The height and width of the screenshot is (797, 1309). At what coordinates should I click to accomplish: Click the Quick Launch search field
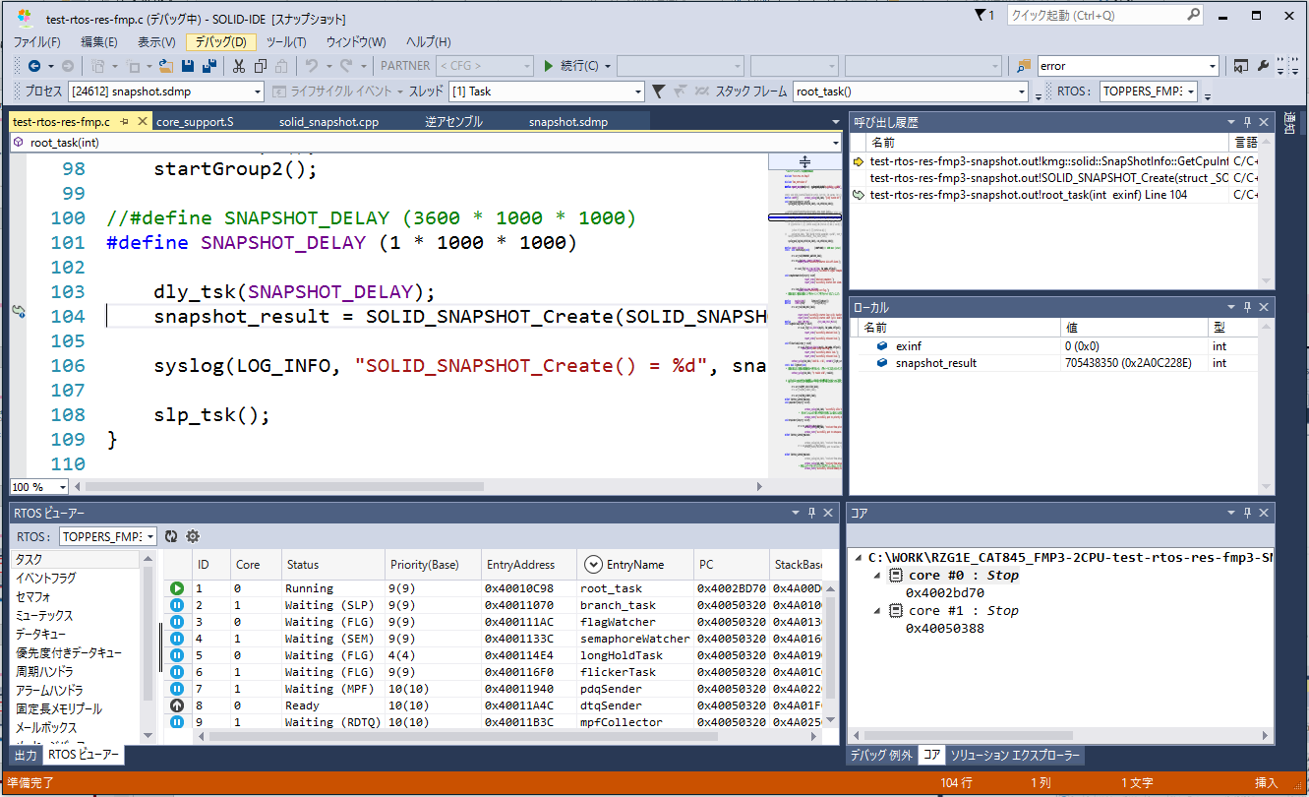click(x=1095, y=16)
